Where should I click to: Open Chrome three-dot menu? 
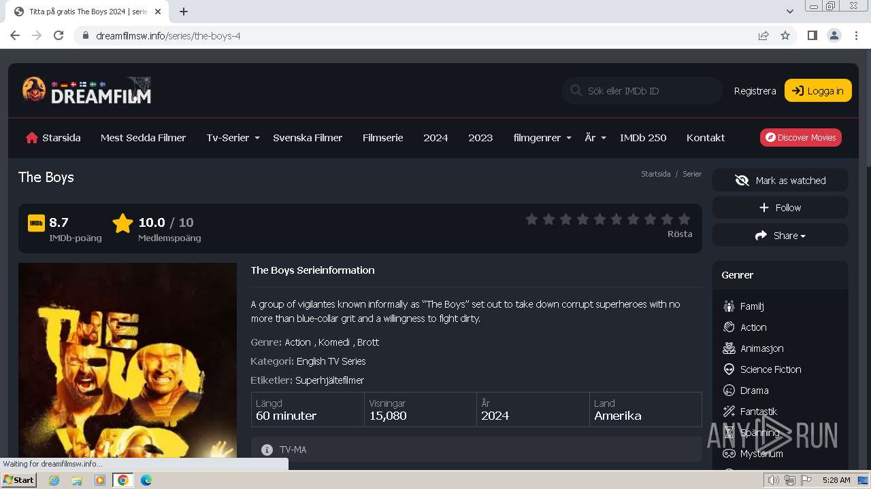coord(856,35)
